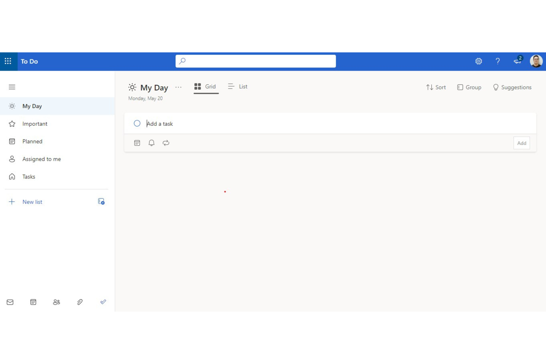Open the Group menu
This screenshot has width=546, height=364.
coord(469,87)
